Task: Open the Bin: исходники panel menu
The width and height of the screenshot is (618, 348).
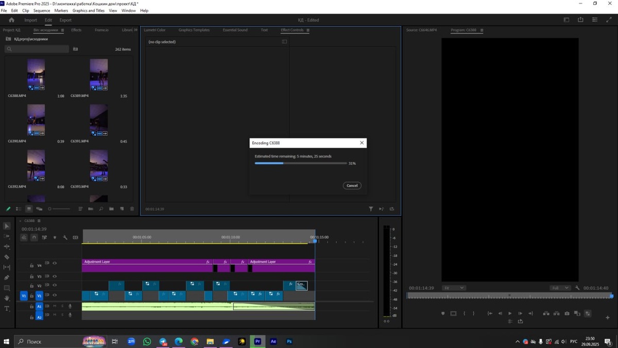Action: [x=62, y=30]
